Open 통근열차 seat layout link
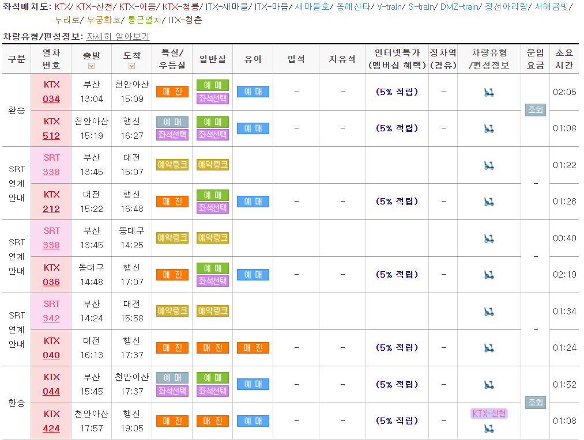Viewport: 584px width, 440px height. 145,20
